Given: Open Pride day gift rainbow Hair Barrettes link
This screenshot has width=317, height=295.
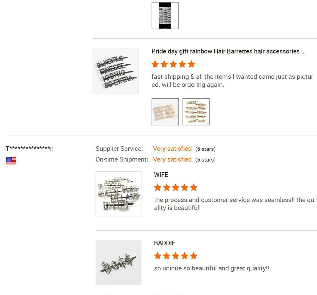Looking at the screenshot, I should [x=229, y=52].
